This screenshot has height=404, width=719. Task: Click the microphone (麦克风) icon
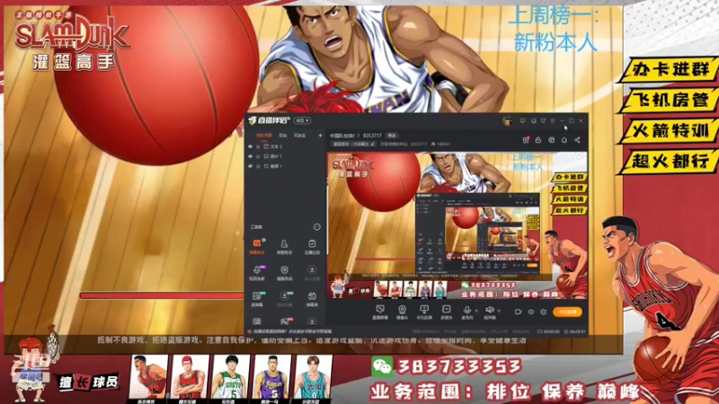coord(466,312)
